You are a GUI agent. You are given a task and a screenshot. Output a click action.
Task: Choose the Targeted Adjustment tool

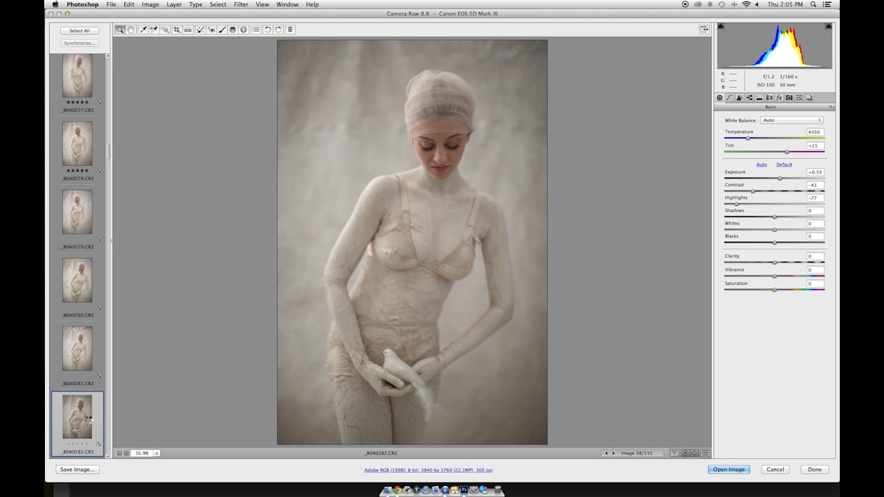(165, 30)
